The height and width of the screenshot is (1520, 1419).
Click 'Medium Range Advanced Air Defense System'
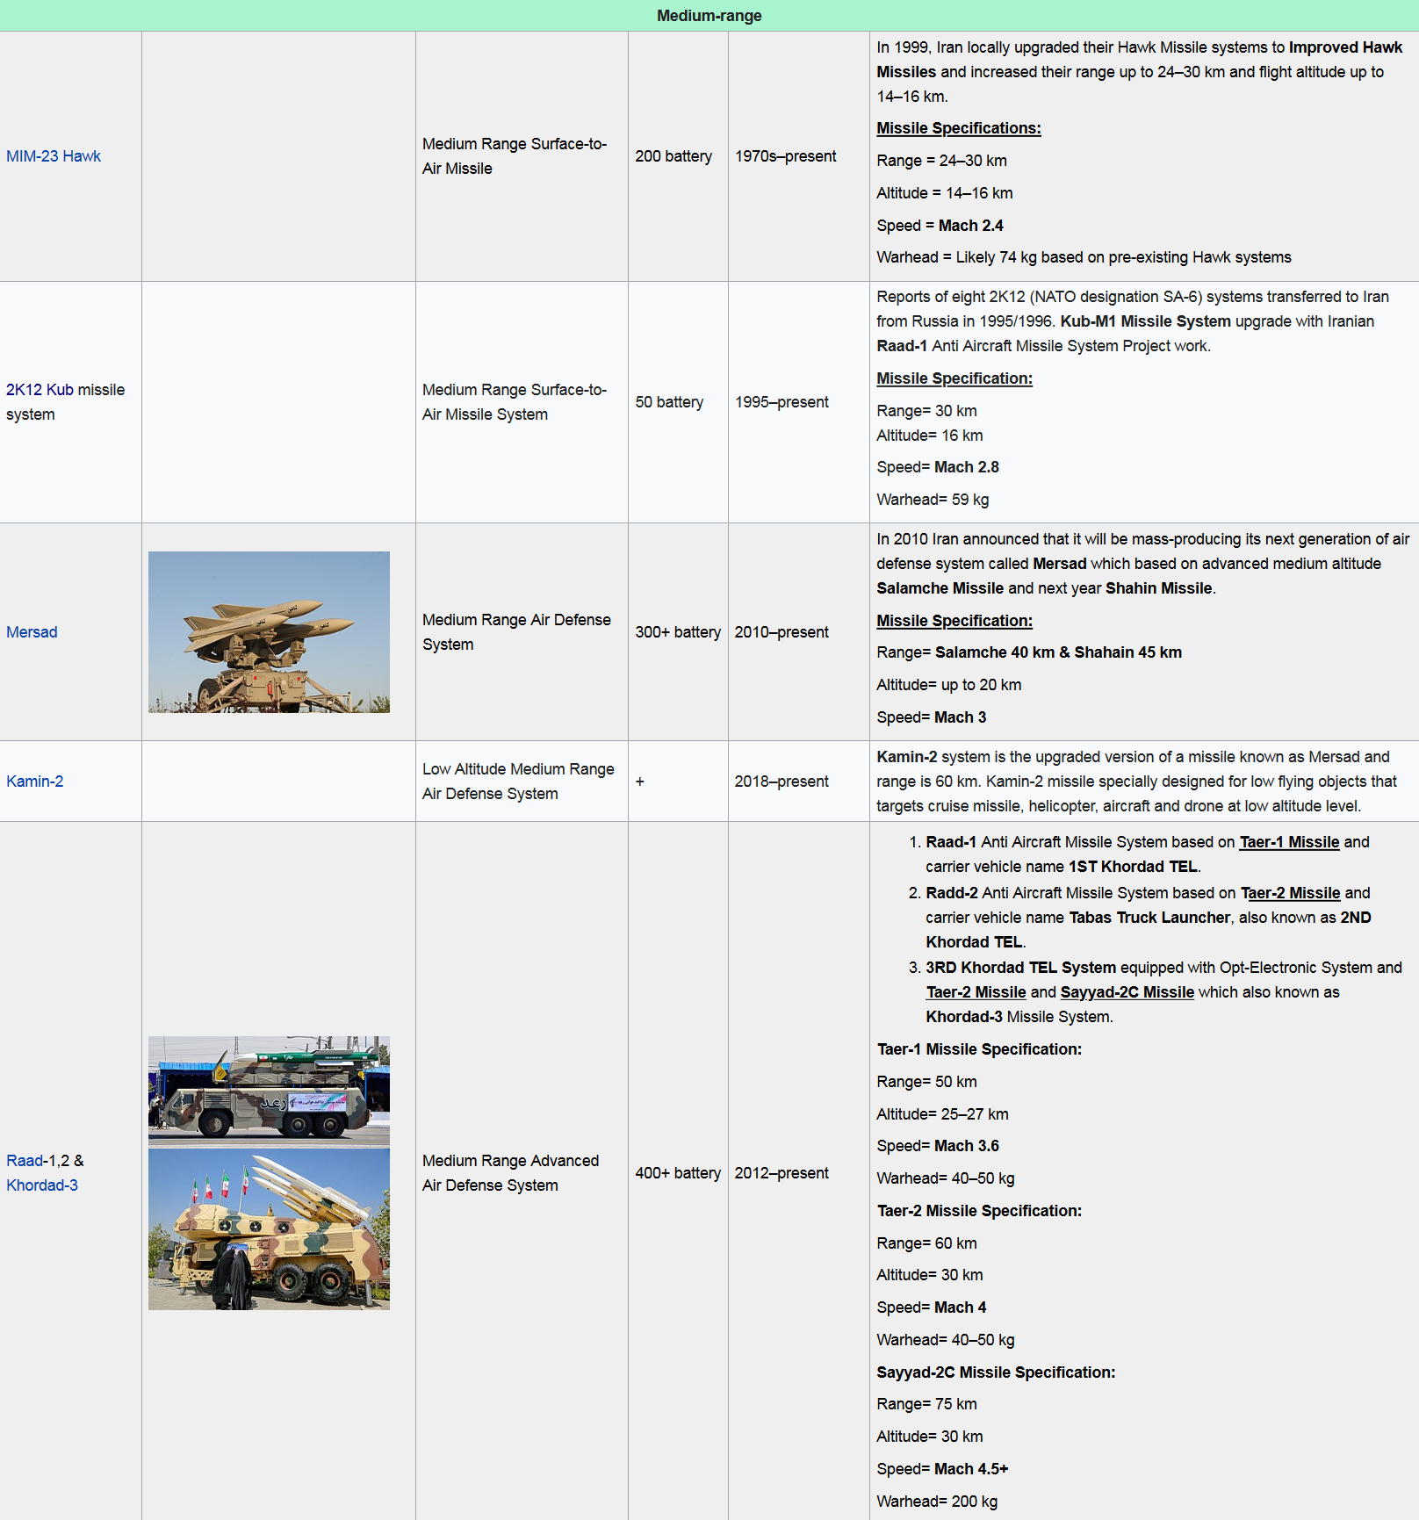[x=510, y=1173]
